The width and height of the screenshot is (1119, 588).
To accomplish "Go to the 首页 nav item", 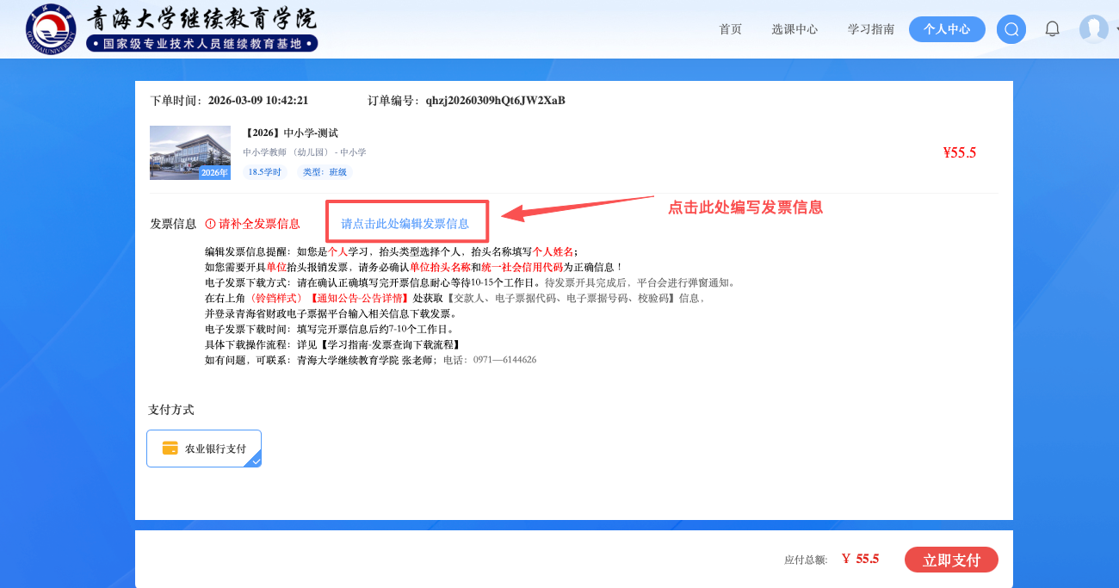I will 730,29.
